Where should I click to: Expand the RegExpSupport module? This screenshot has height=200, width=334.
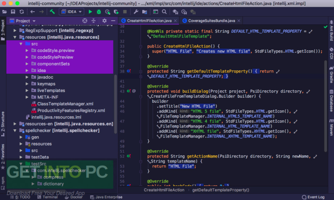[x=15, y=30]
